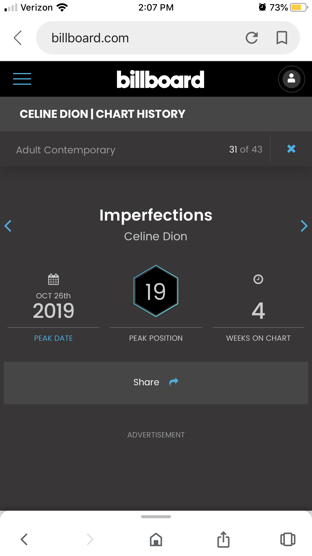The height and width of the screenshot is (556, 312).
Task: Tap the user profile account icon
Action: tap(291, 79)
